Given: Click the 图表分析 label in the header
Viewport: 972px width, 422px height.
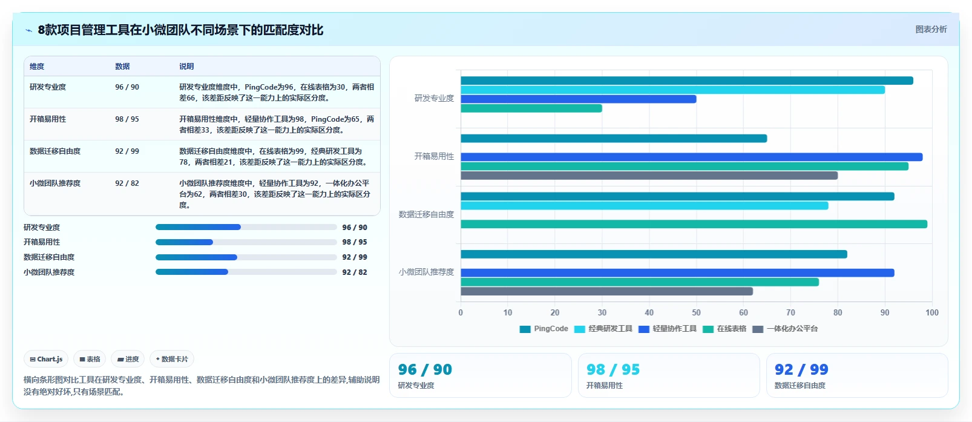Looking at the screenshot, I should [931, 29].
